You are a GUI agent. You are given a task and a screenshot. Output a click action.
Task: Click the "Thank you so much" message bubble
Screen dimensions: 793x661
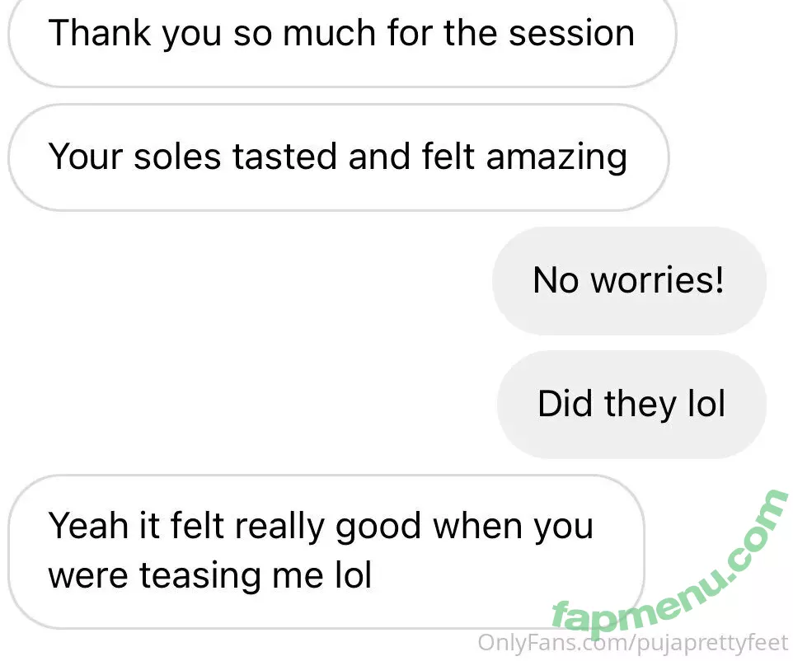pos(341,35)
